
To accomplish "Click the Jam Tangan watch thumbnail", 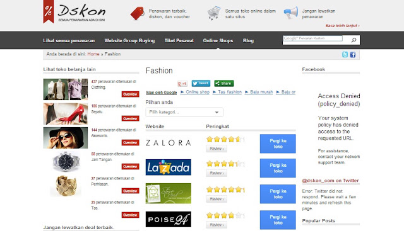I will pyautogui.click(x=66, y=162).
